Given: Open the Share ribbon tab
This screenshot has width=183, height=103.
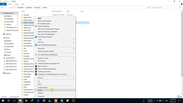Looking at the screenshot, I should [x=17, y=4].
